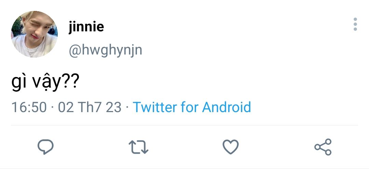Share this tweet via share icon
The height and width of the screenshot is (169, 369).
(323, 147)
